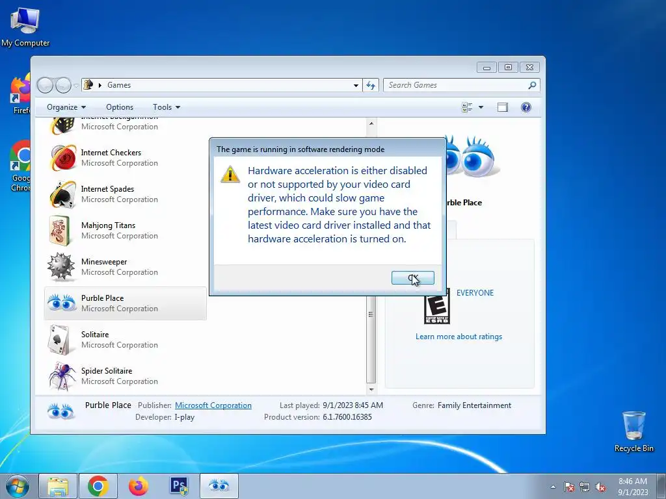Select the Internet Spades game icon

coord(63,194)
